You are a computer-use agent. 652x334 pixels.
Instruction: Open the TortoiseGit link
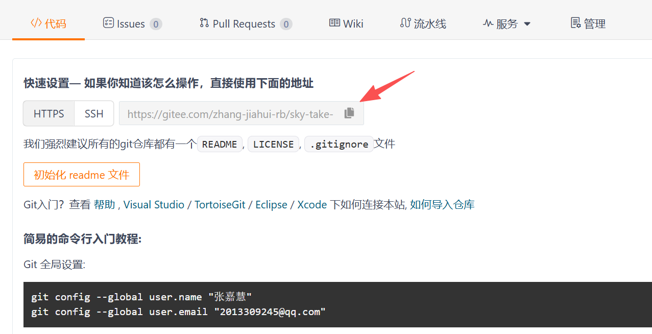point(220,205)
